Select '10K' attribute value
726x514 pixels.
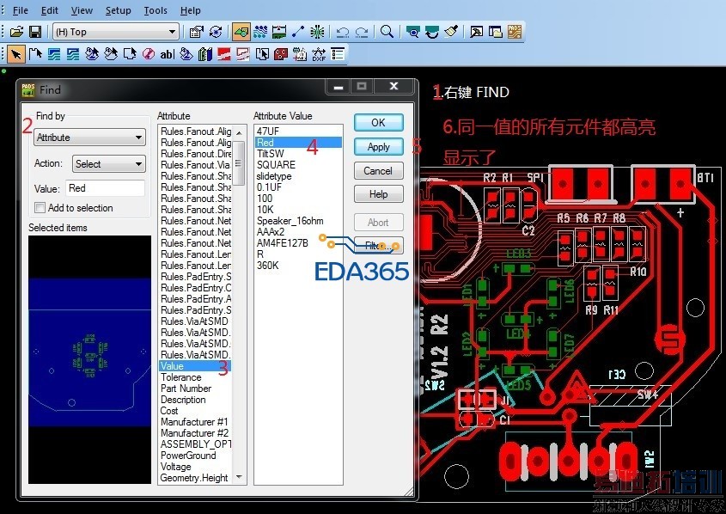click(265, 210)
